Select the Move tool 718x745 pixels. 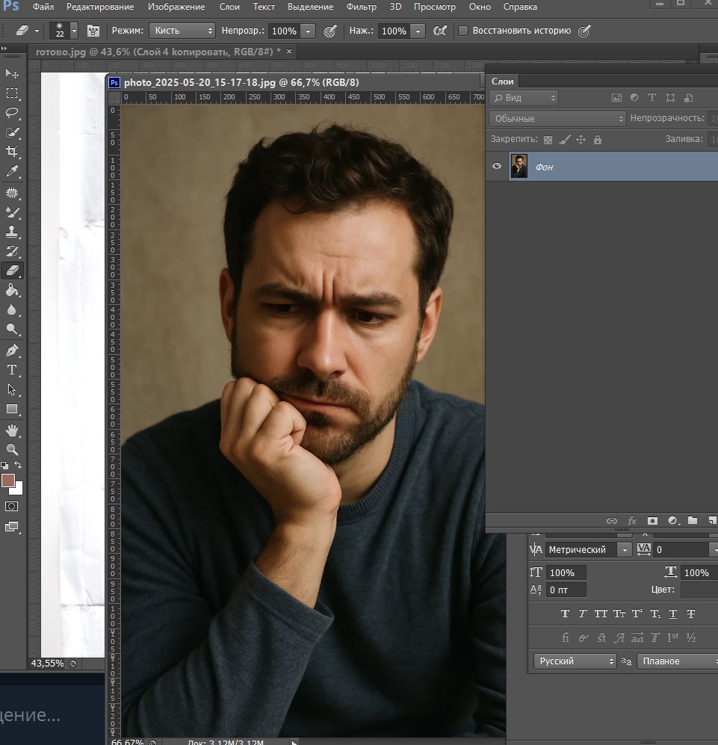coord(12,73)
